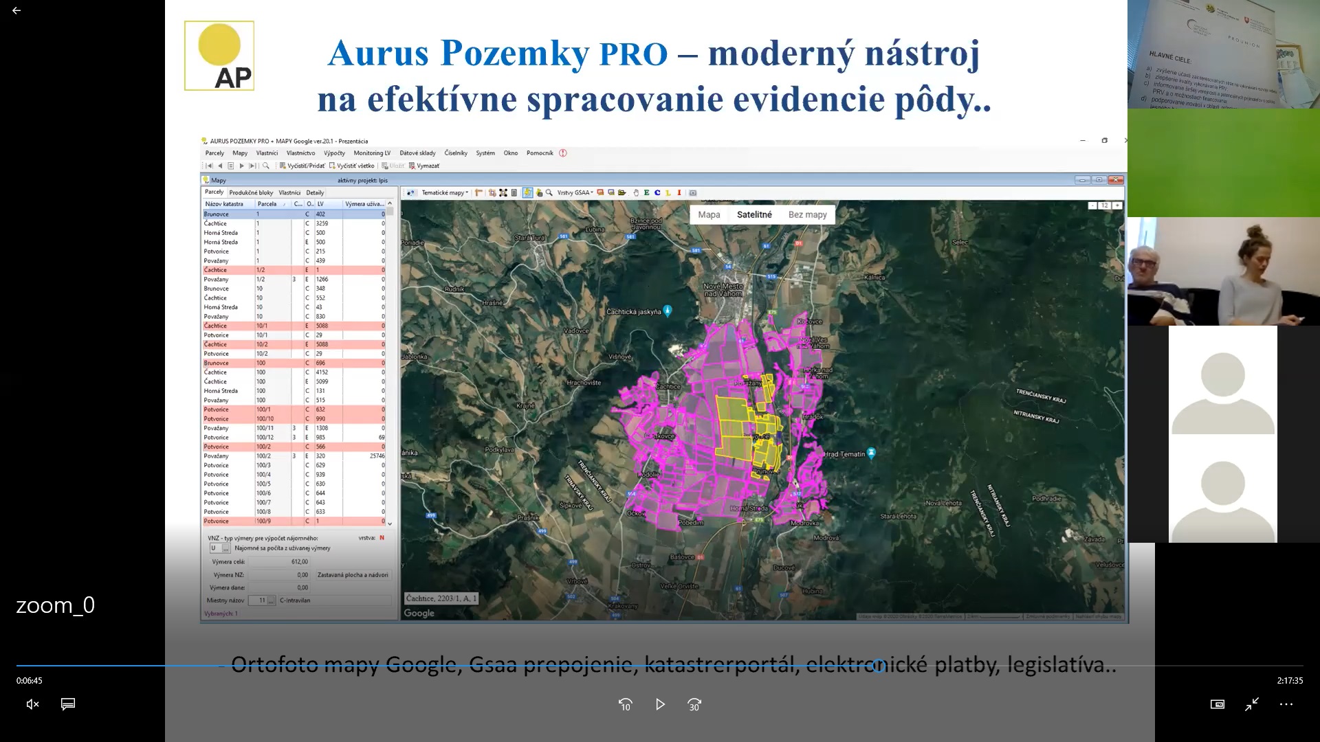Viewport: 1320px width, 742px height.
Task: Play the paused video
Action: point(660,704)
